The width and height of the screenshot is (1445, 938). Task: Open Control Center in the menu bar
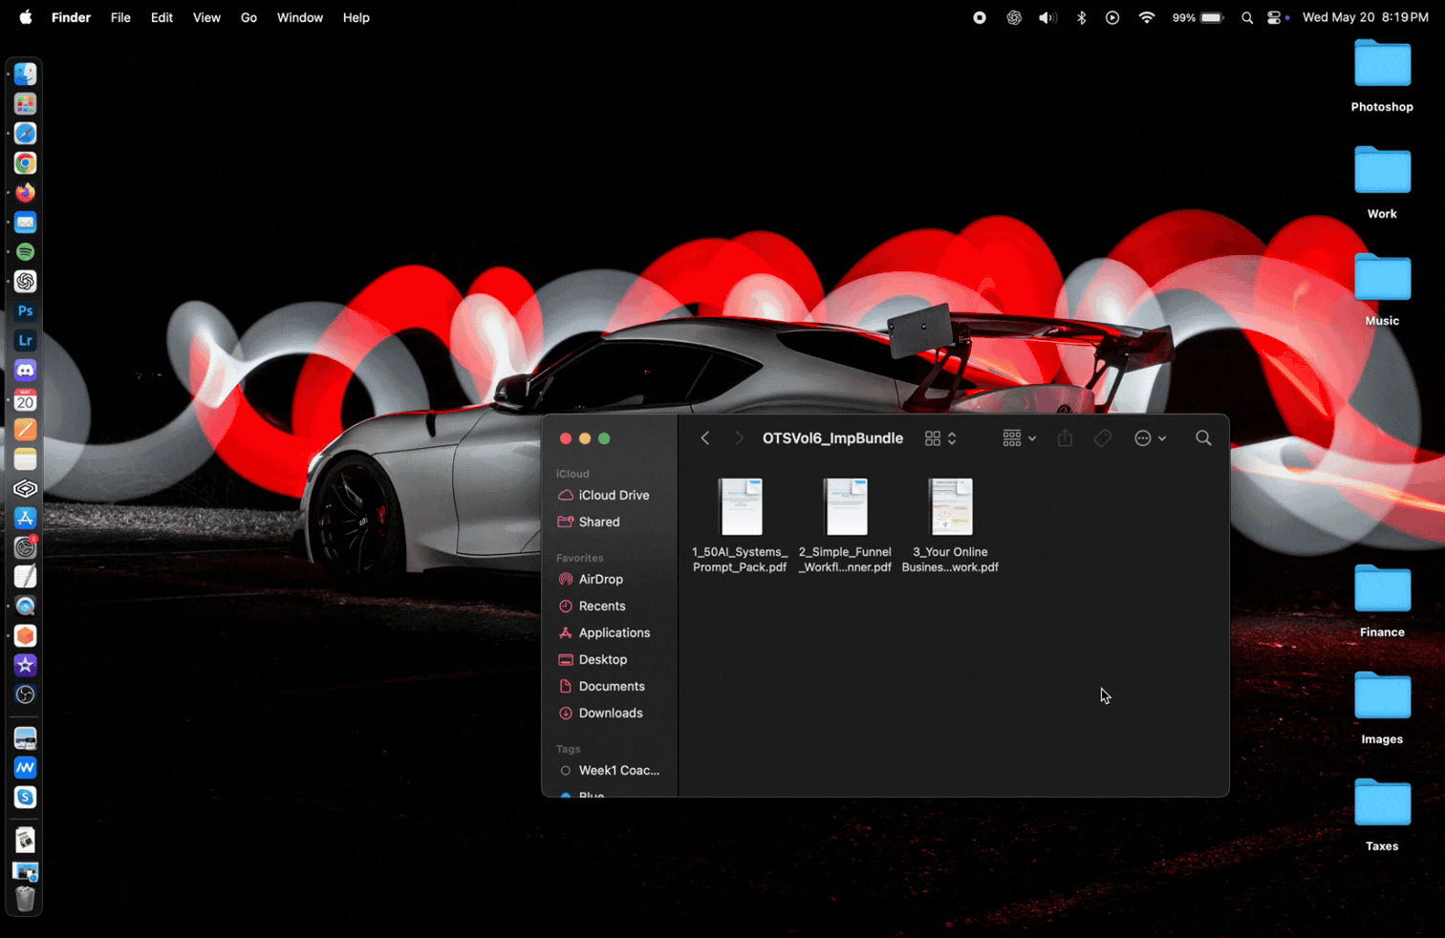click(x=1275, y=17)
